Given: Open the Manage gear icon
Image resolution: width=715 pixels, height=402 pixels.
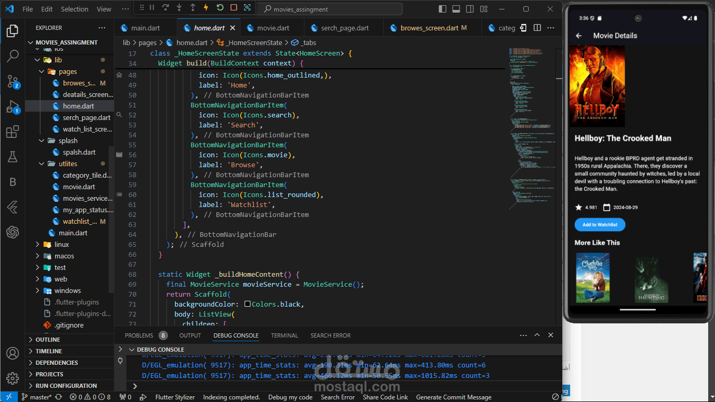Looking at the screenshot, I should tap(13, 378).
